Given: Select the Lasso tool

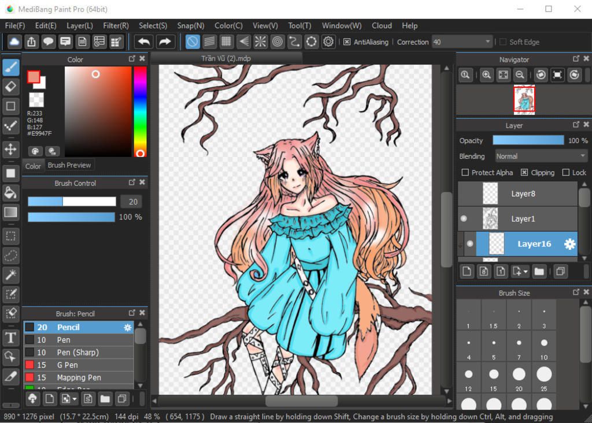Looking at the screenshot, I should [10, 256].
